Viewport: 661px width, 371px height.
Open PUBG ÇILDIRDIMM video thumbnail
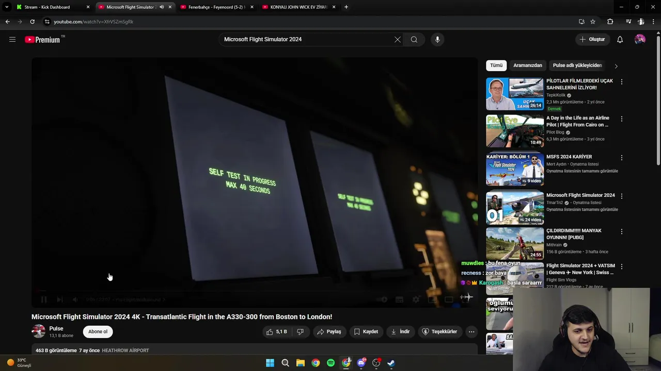coord(515,244)
